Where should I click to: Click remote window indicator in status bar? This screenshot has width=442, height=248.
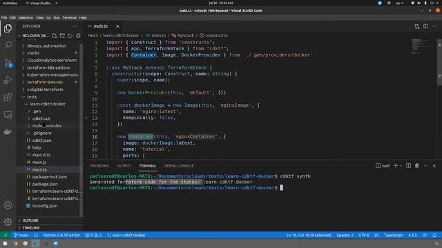click(x=6, y=235)
